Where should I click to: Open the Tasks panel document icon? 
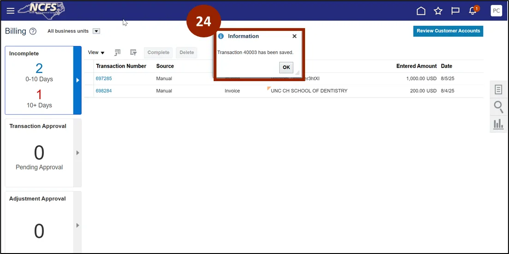(x=498, y=89)
